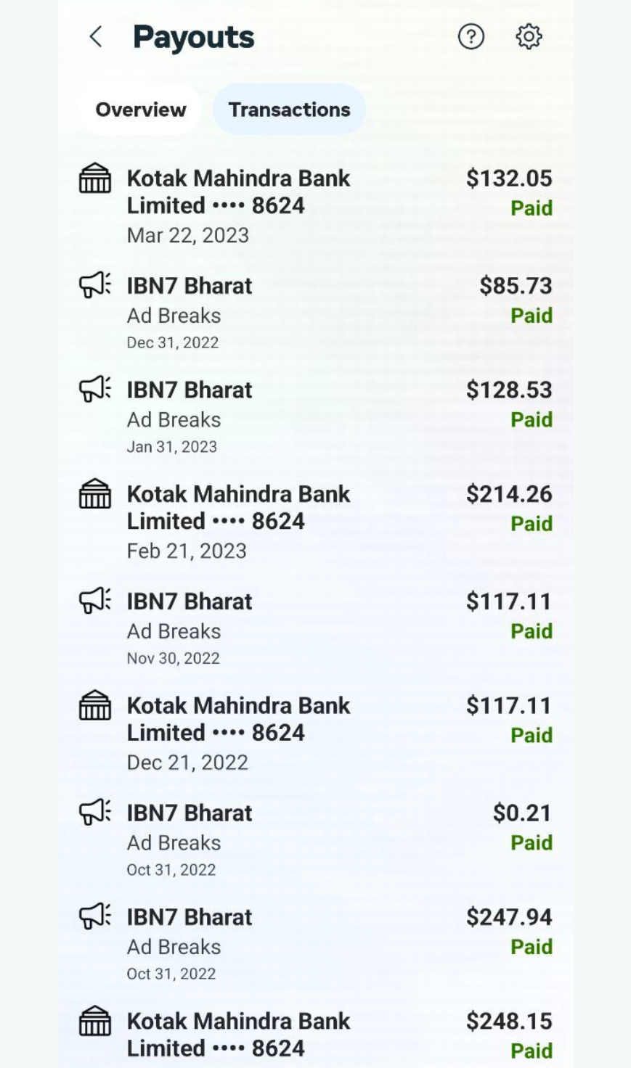
Task: Tap bank icon for Feb 21, 2023 payout
Action: 95,494
